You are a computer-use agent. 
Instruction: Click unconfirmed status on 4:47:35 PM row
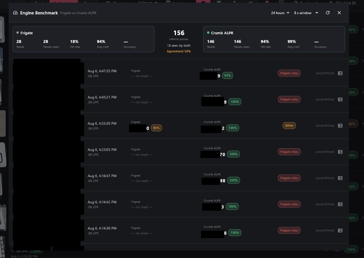[x=325, y=73]
